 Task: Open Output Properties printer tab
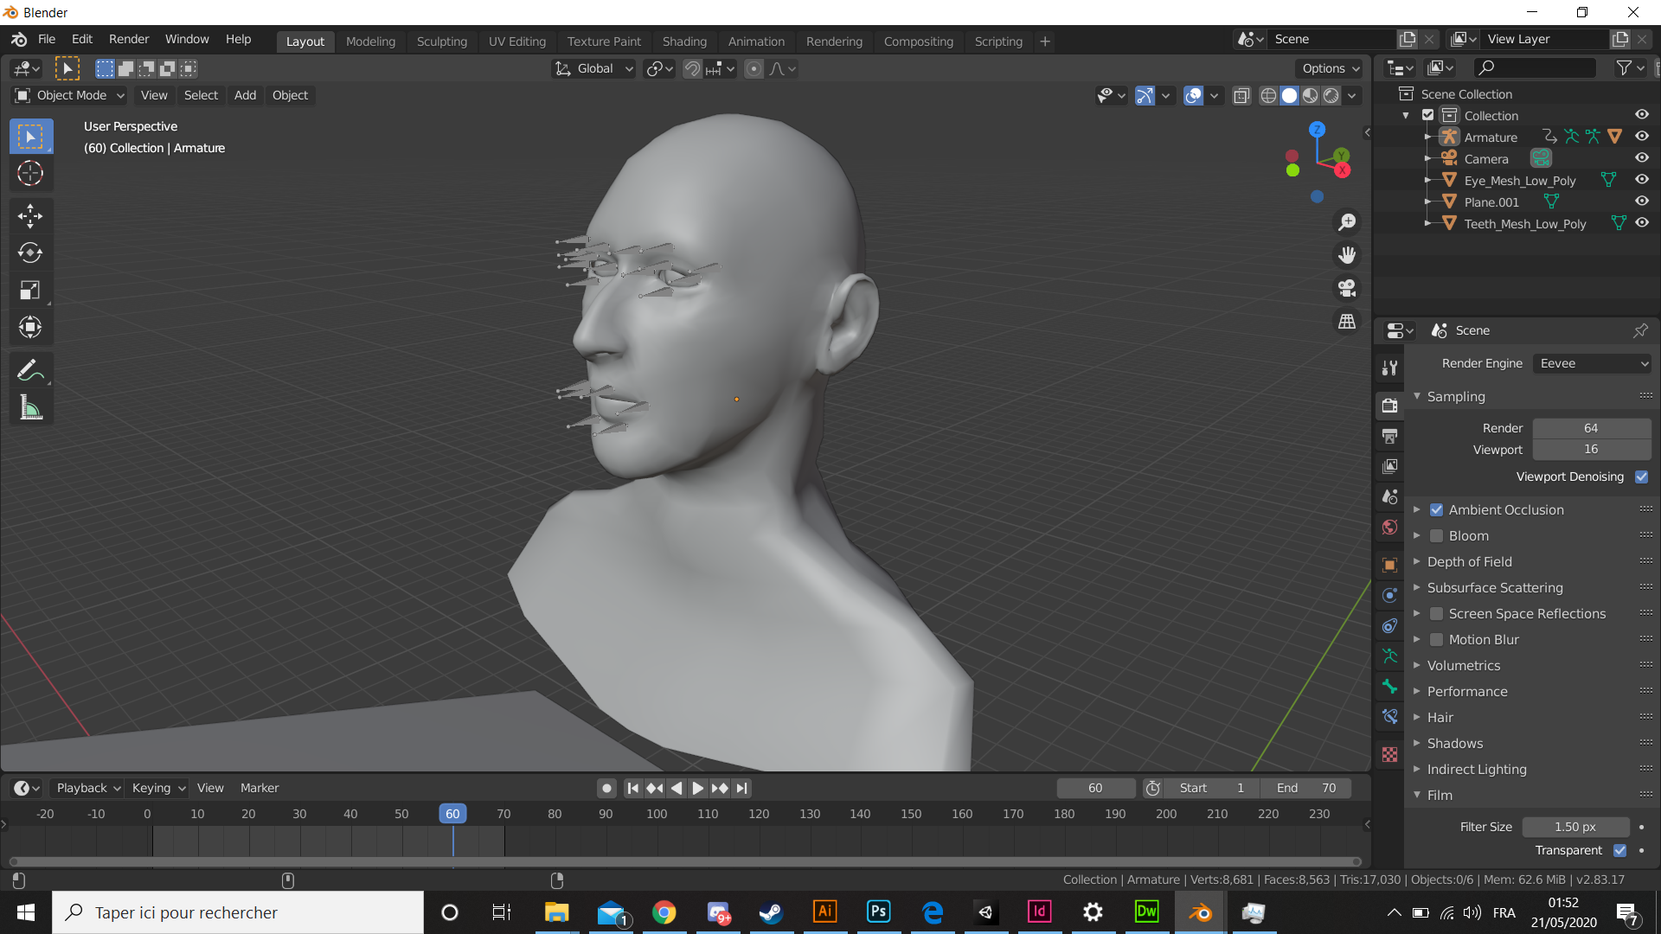tap(1390, 436)
